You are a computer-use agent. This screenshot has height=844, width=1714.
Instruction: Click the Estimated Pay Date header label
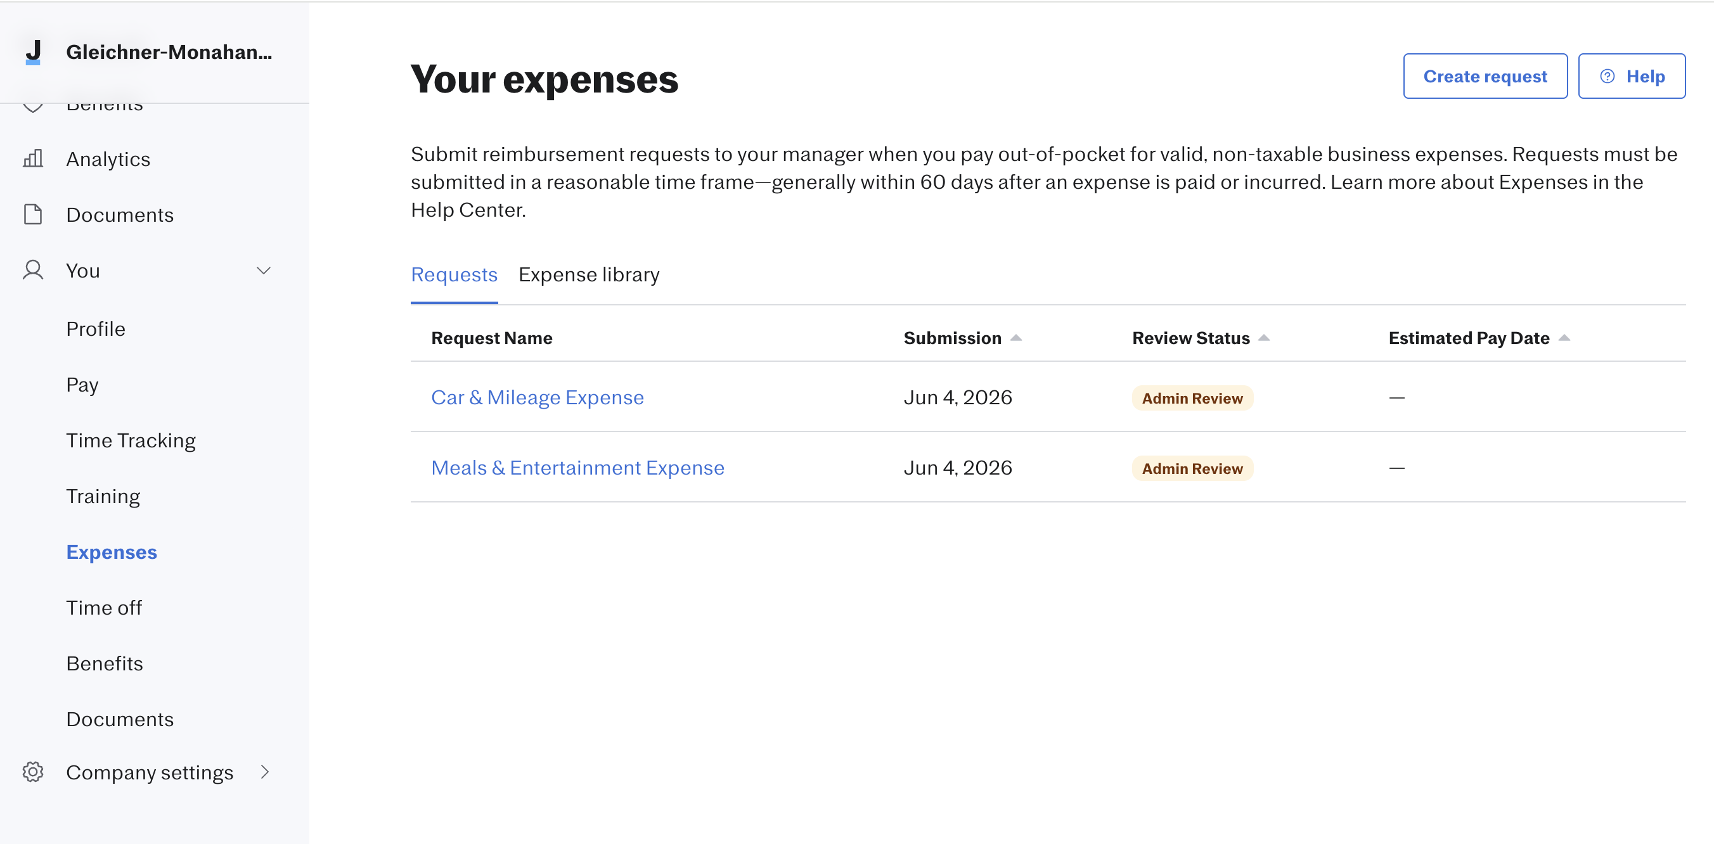1469,338
